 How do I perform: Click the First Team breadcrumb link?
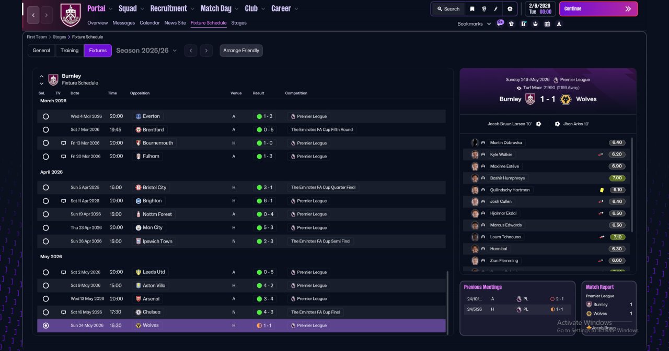(37, 37)
